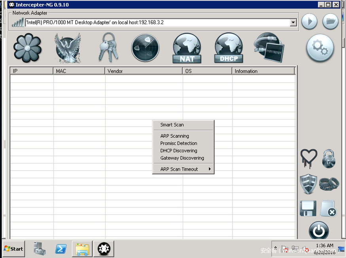Open the ICQ flower messengers mode
This screenshot has width=346, height=258.
pos(27,48)
